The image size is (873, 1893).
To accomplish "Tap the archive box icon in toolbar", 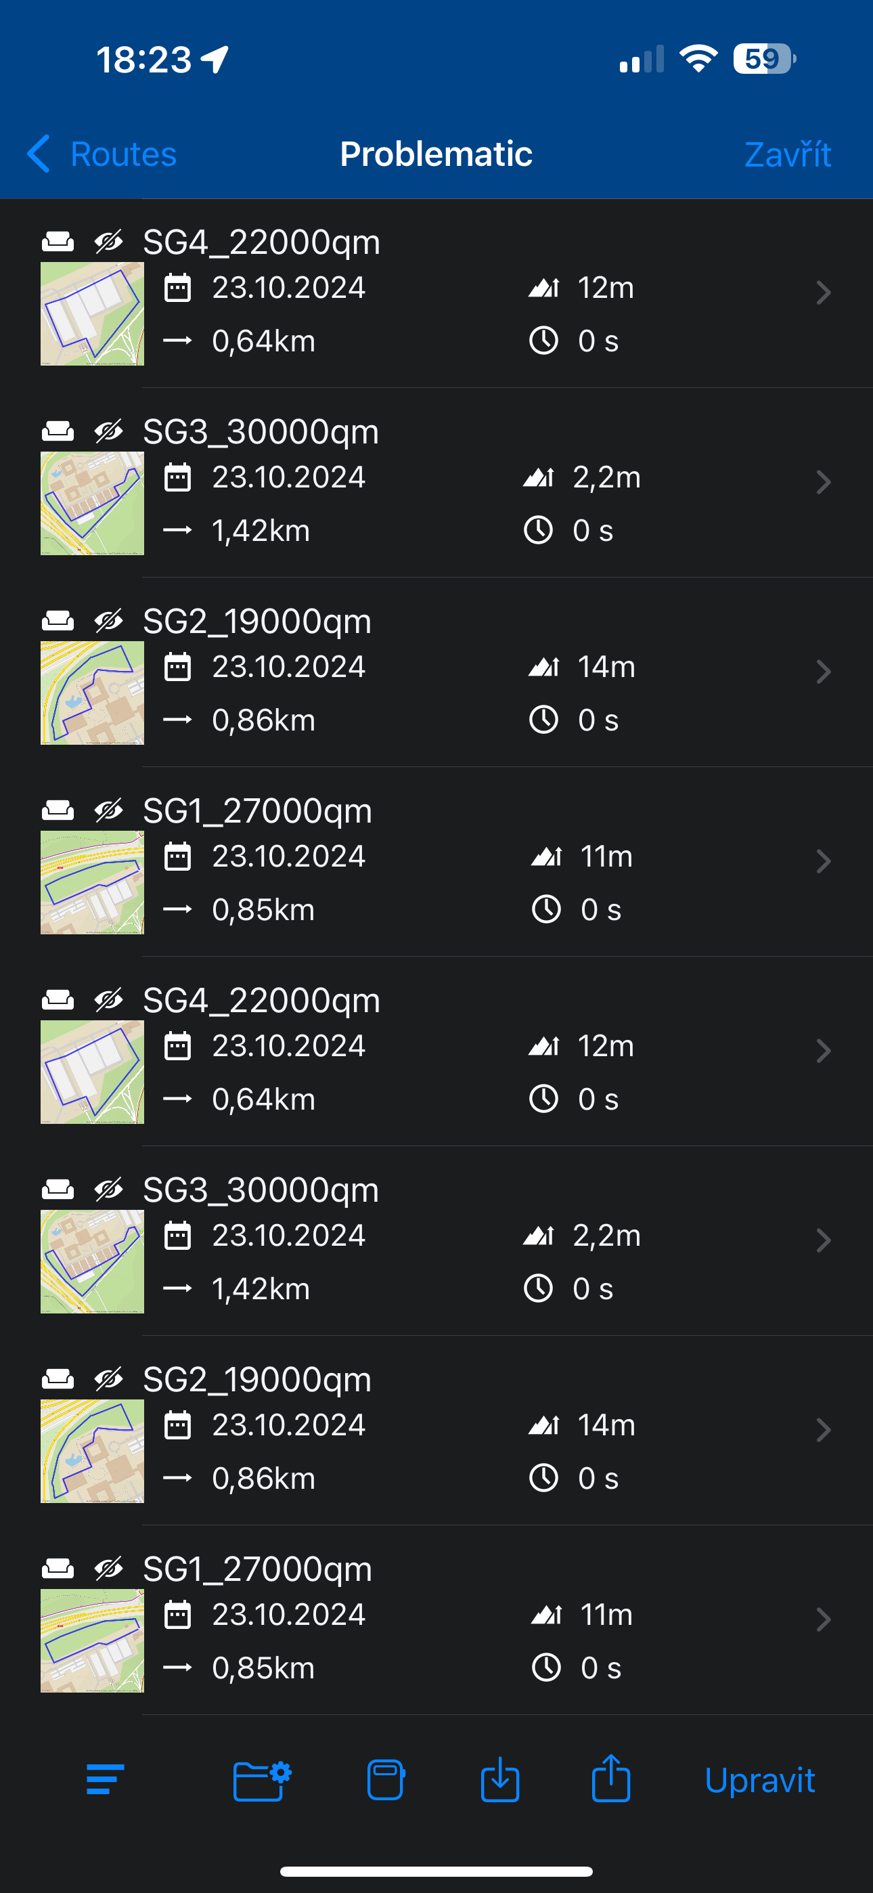I will point(386,1780).
